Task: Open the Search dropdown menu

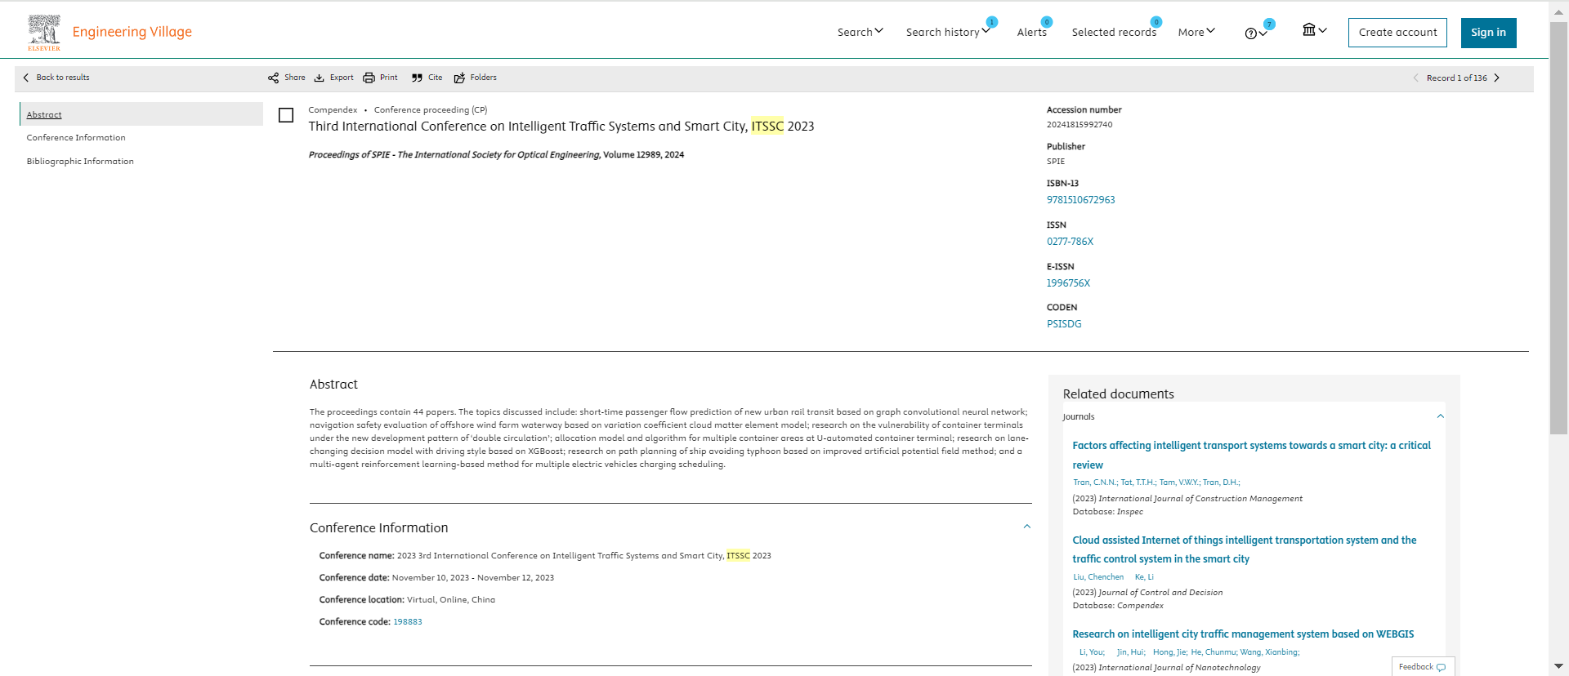Action: point(860,32)
